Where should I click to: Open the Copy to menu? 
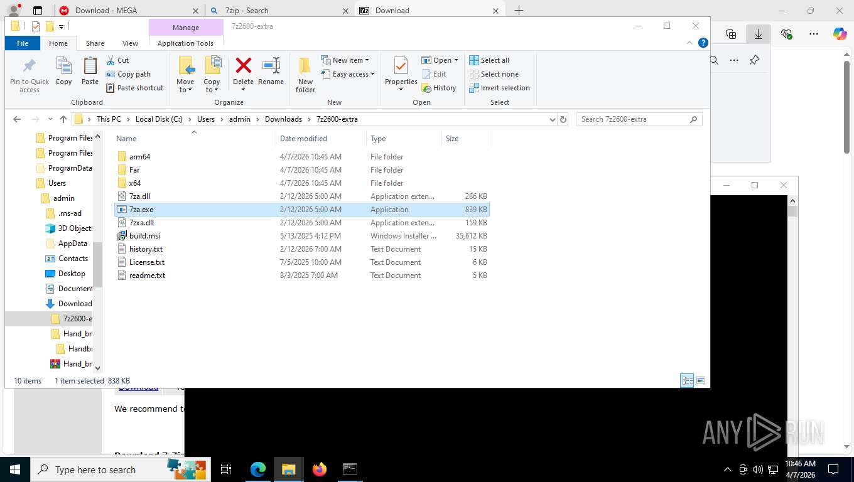click(212, 75)
